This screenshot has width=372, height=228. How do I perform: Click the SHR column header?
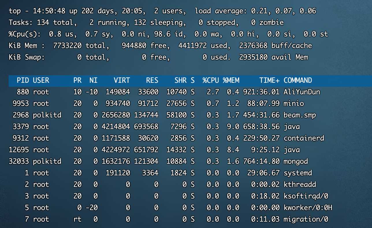181,80
